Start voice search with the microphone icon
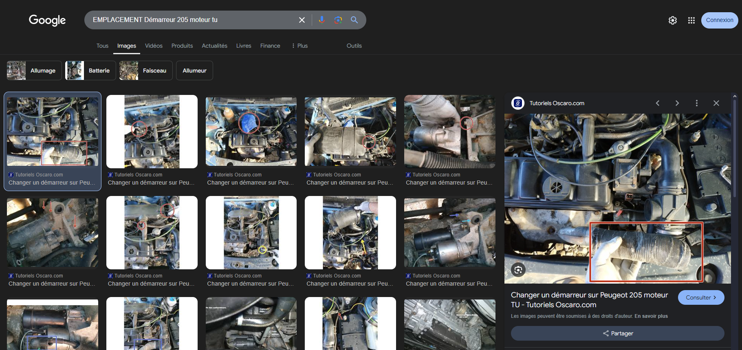This screenshot has height=350, width=742. [x=321, y=20]
